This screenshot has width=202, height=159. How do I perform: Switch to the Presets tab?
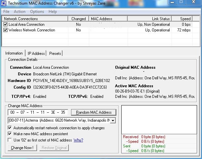point(55,53)
